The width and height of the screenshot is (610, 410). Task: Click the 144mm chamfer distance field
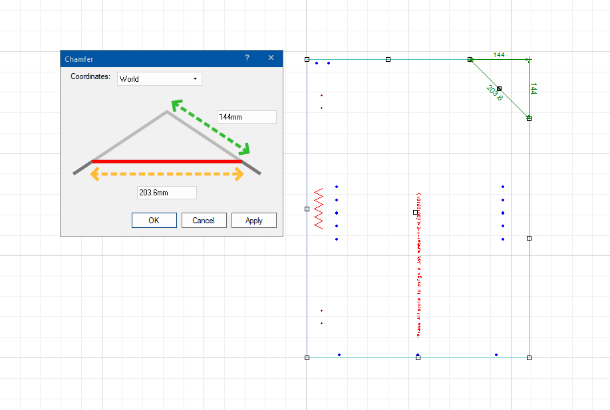pos(247,117)
